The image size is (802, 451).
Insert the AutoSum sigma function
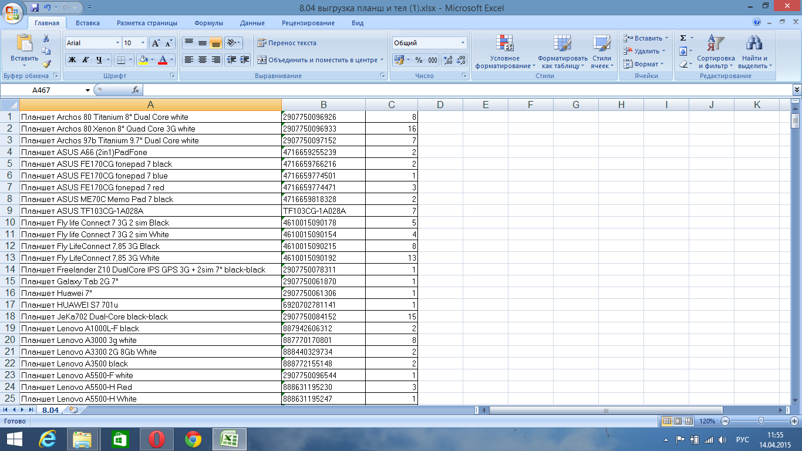(x=683, y=38)
